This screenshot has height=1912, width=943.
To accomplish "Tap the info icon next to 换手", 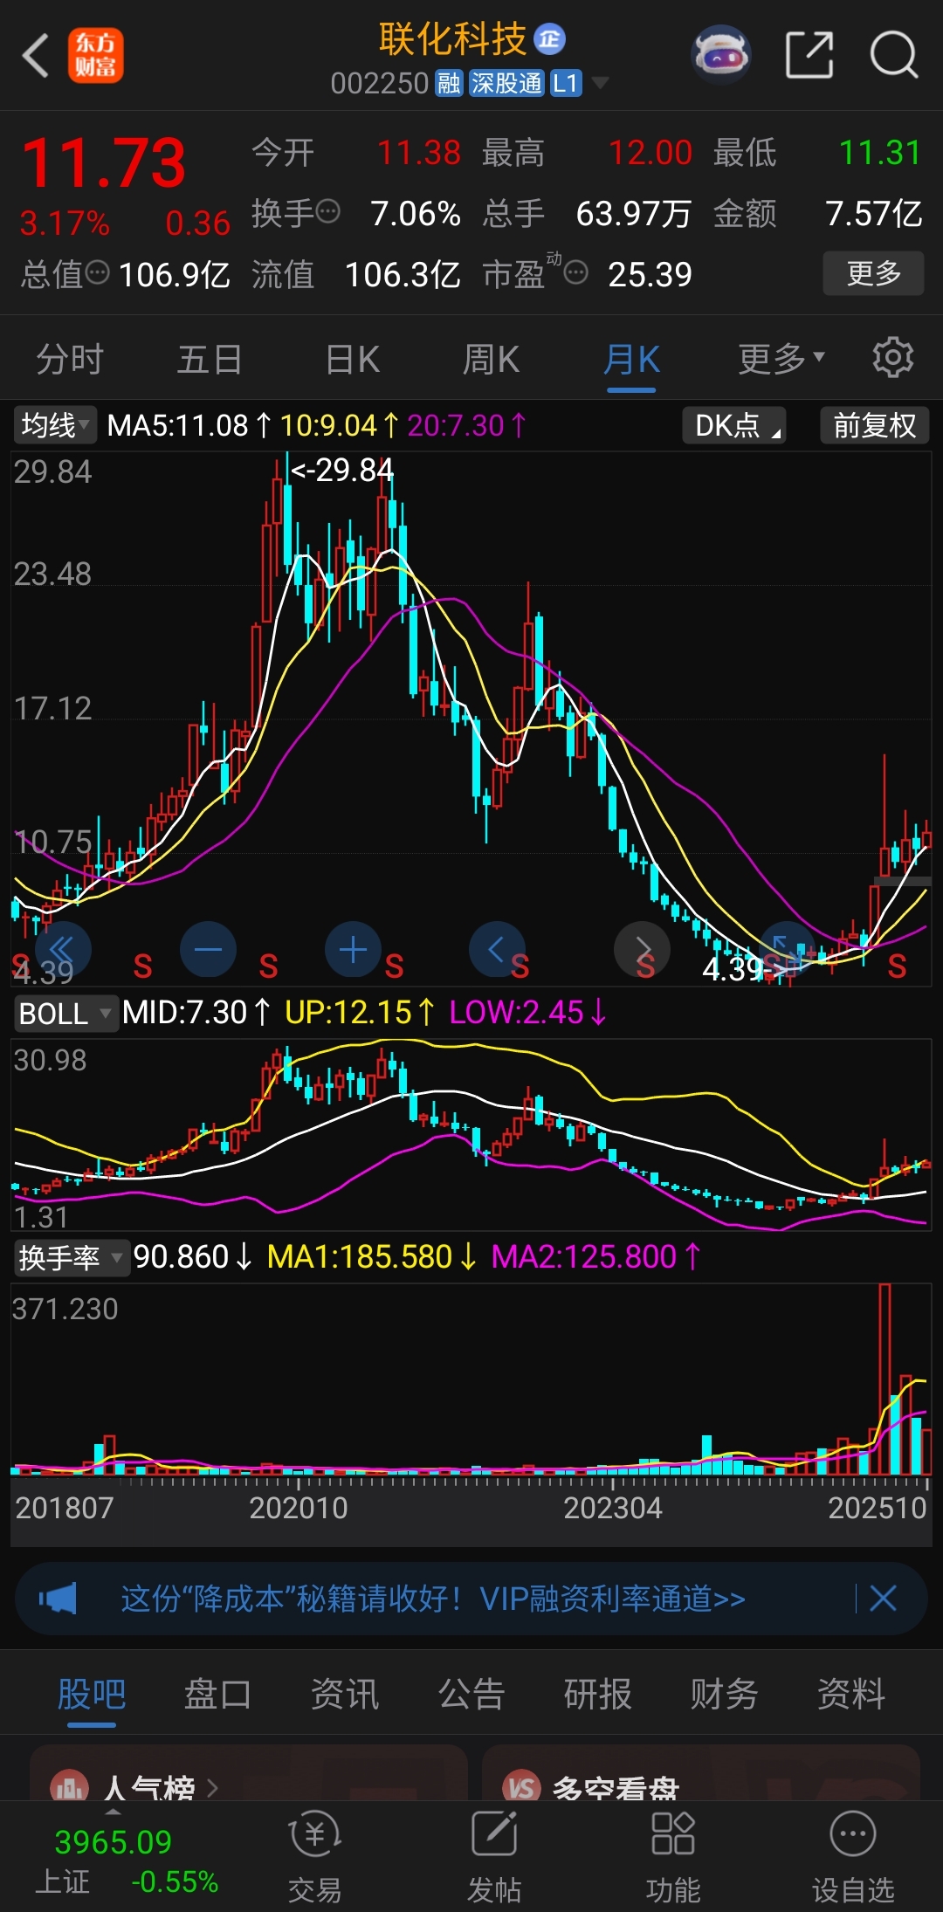I will 327,211.
